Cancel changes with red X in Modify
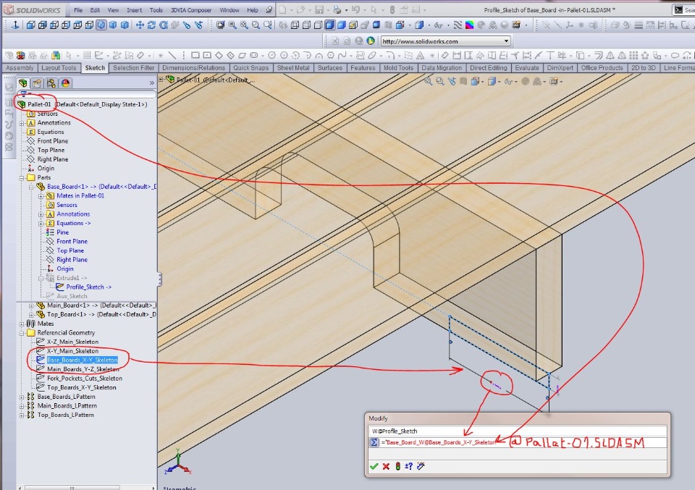Viewport: 695px width, 490px height. click(x=386, y=466)
